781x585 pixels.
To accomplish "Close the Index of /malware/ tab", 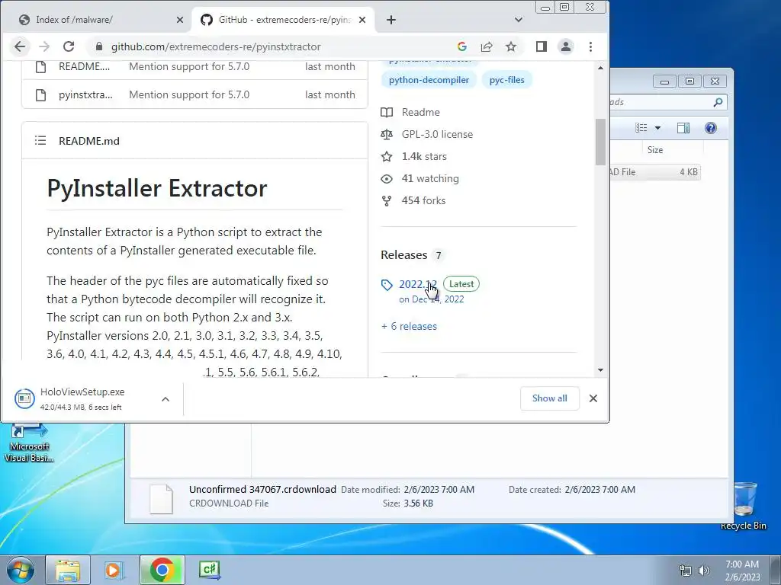I will [x=180, y=20].
